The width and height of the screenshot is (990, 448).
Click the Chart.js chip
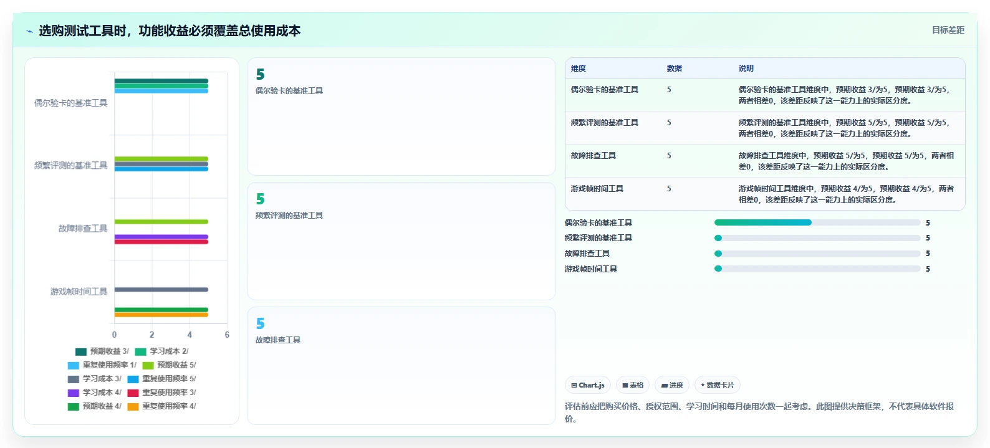(588, 385)
